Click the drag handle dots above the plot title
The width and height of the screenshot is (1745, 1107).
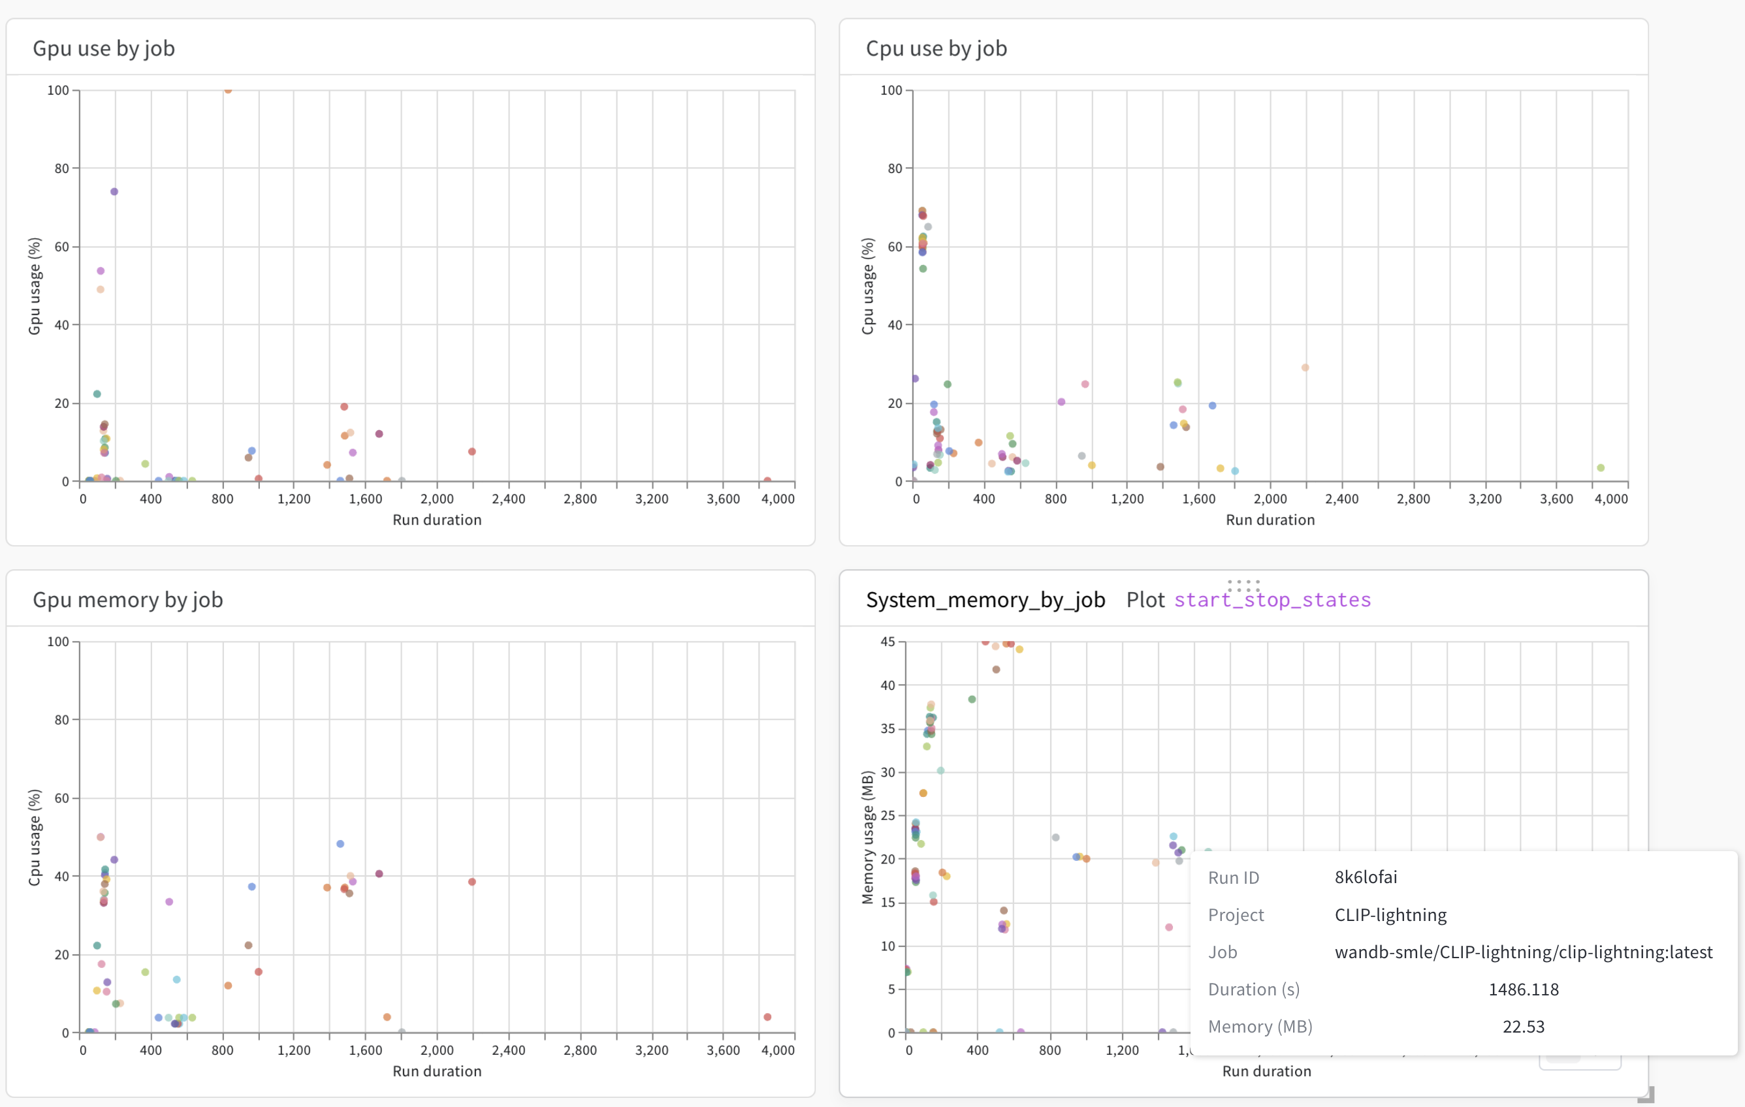(1243, 585)
